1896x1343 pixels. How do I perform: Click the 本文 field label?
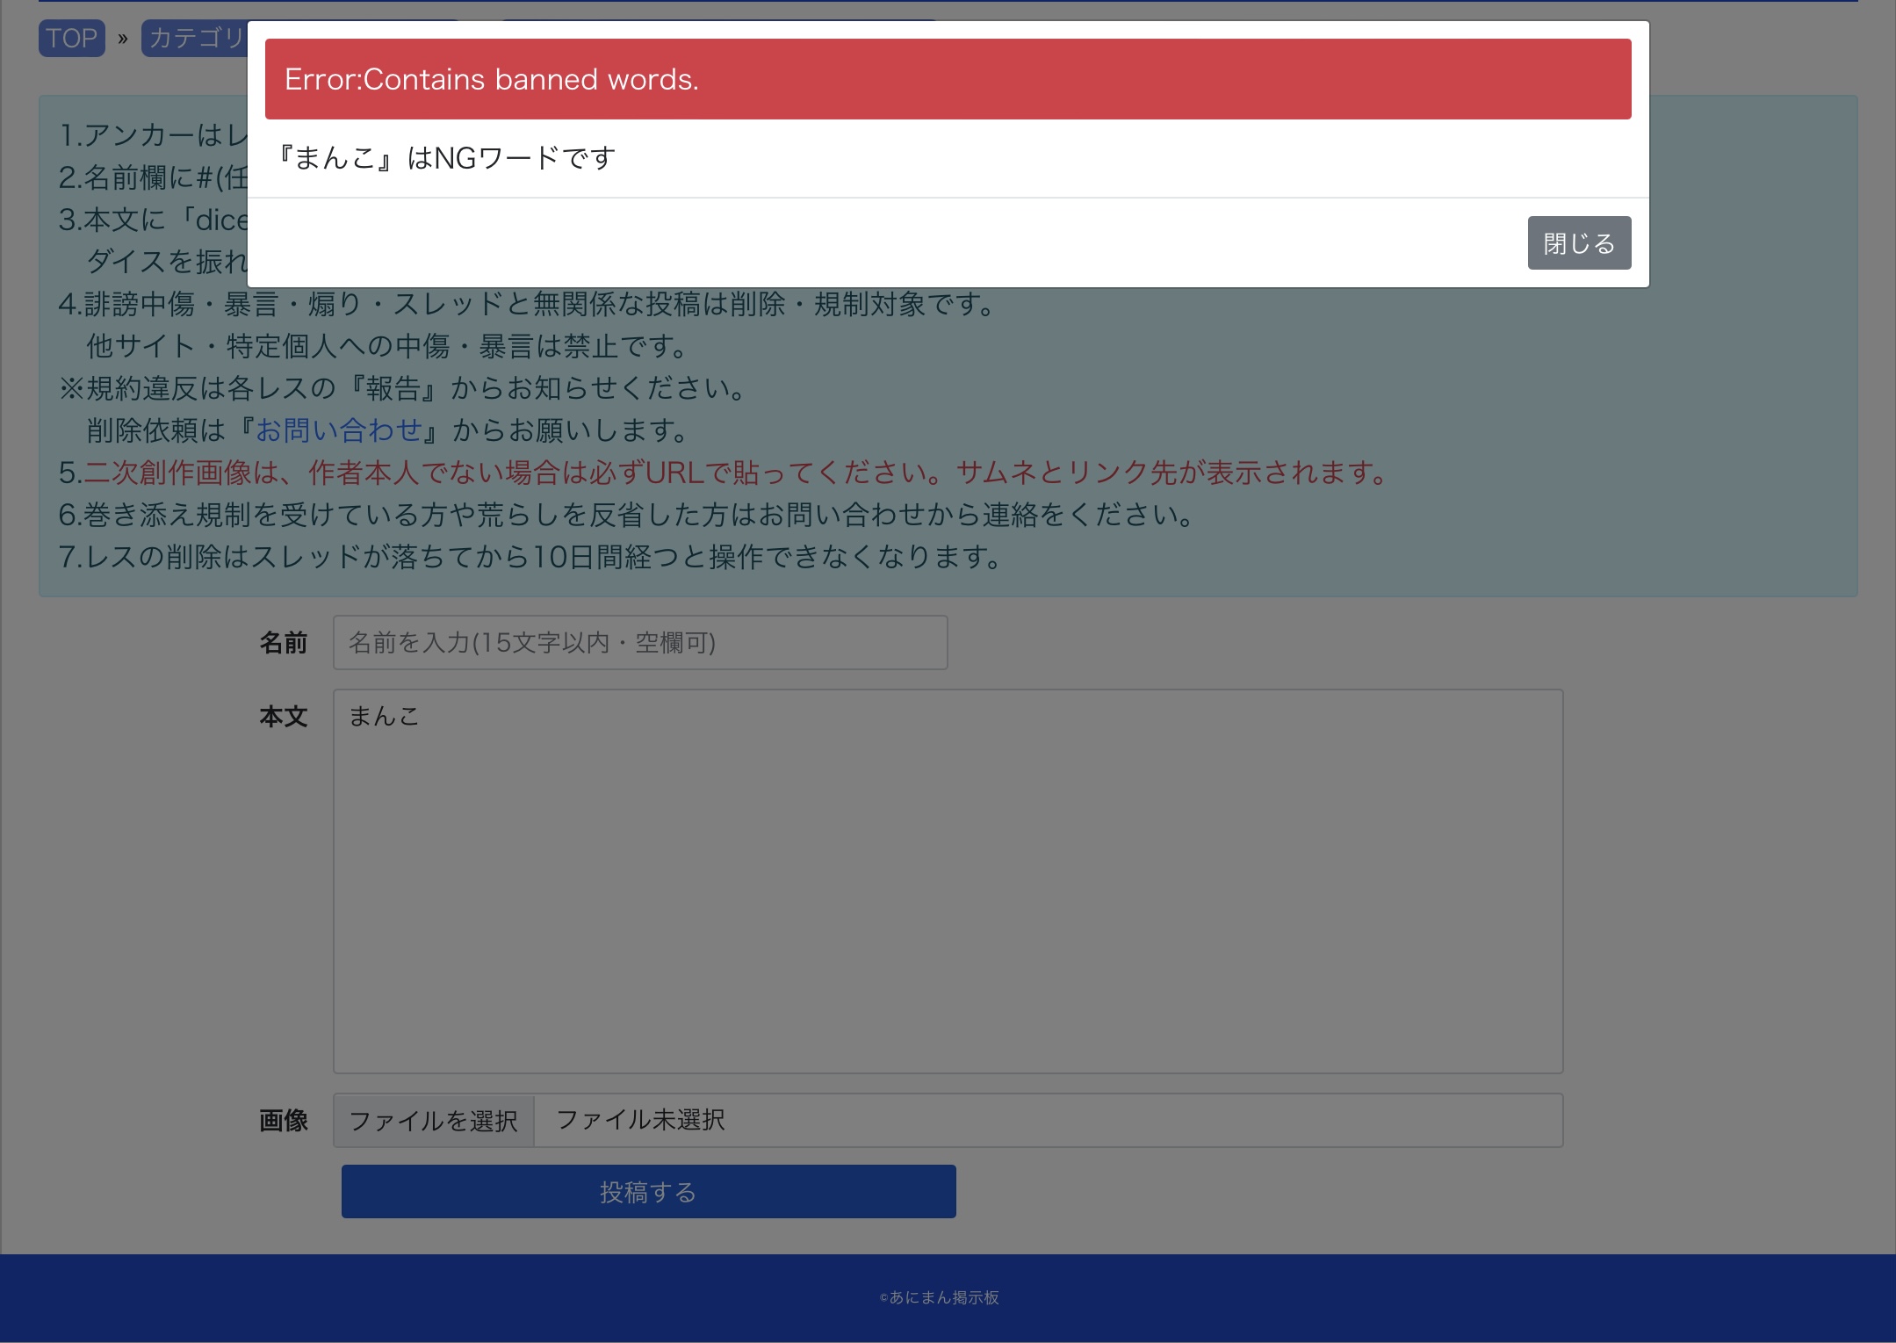tap(283, 717)
